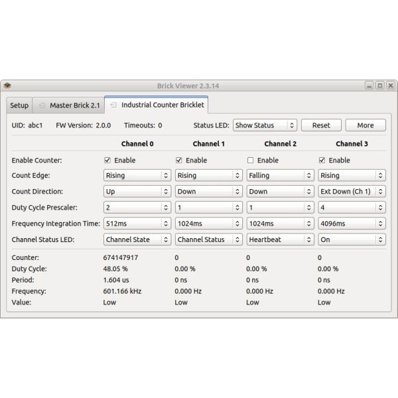This screenshot has height=398, width=398.
Task: Open Channel 2 Count Edge Falling dropdown
Action: pos(280,175)
